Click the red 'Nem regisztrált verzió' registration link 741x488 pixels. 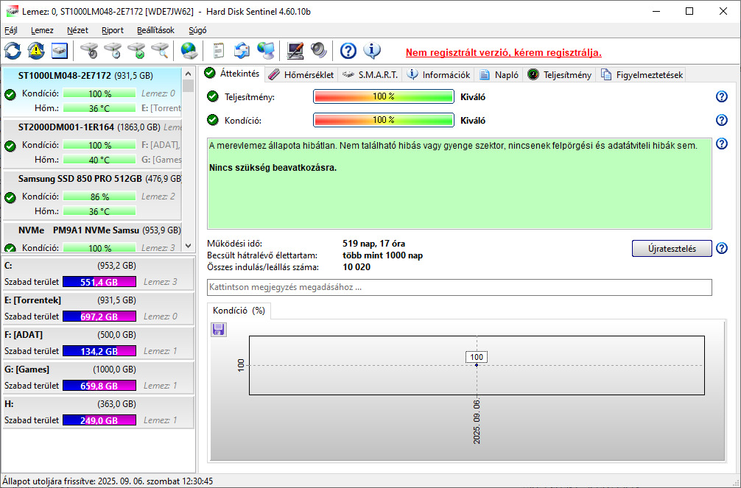click(504, 52)
